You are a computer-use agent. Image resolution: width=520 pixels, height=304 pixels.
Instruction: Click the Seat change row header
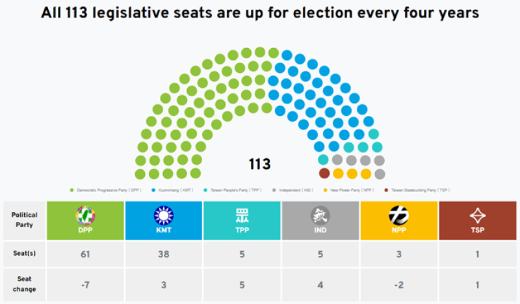[24, 284]
